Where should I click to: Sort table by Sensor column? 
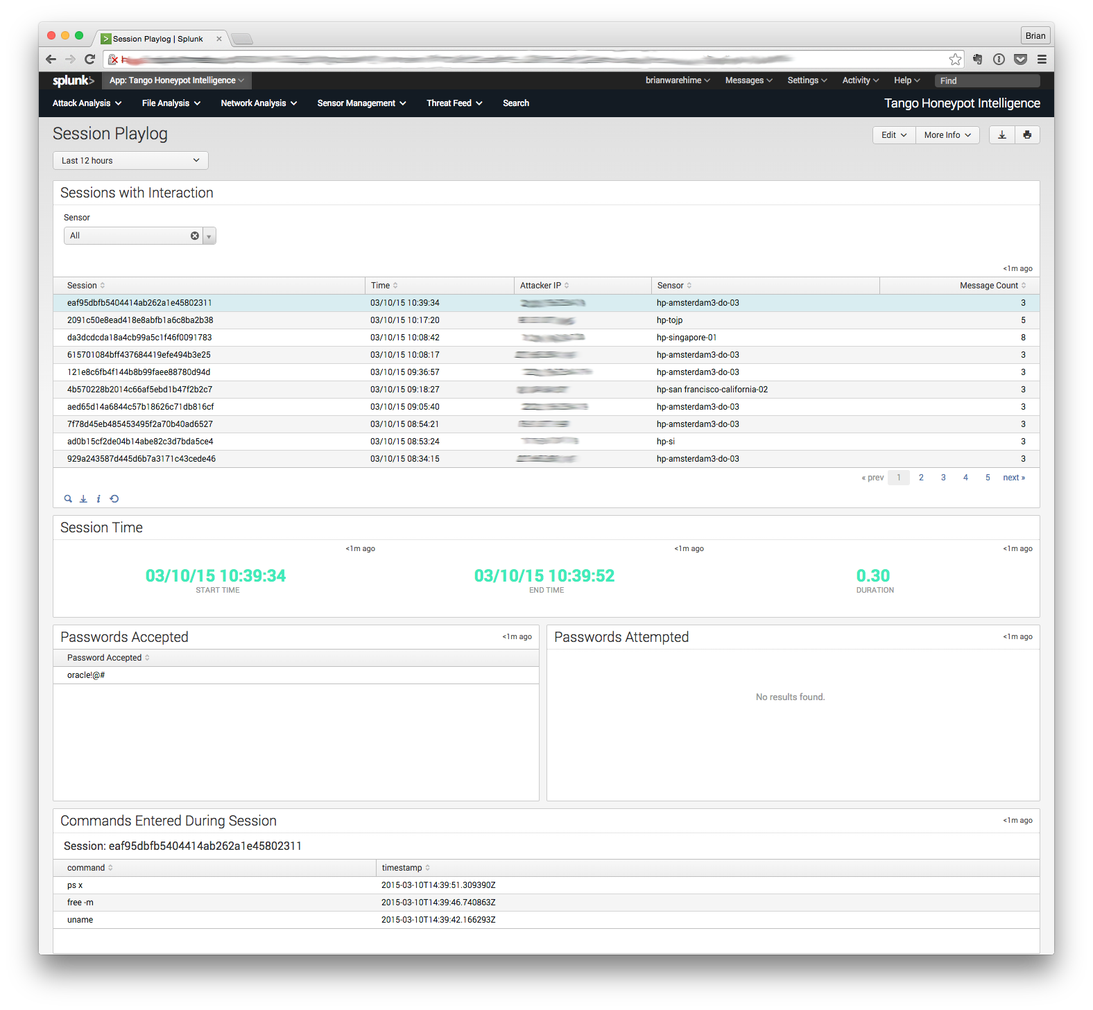[x=674, y=286]
